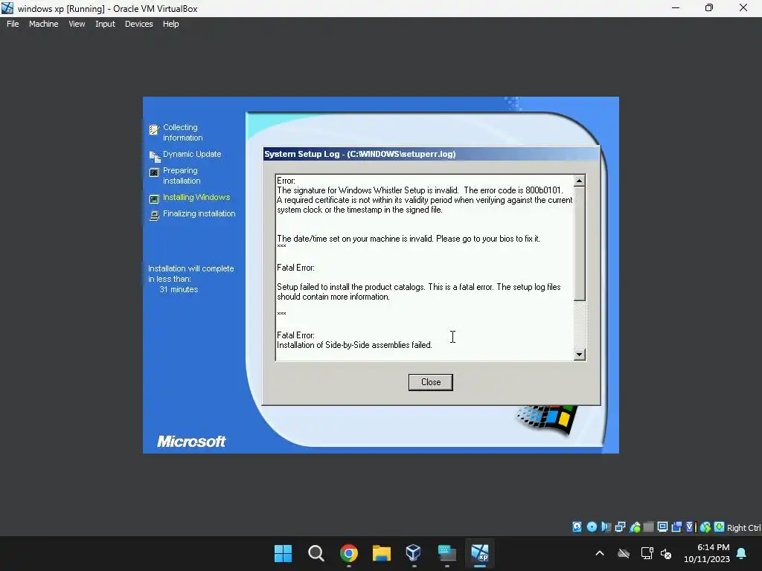The width and height of the screenshot is (762, 571).
Task: Click the network adapters status icon
Action: point(620,527)
